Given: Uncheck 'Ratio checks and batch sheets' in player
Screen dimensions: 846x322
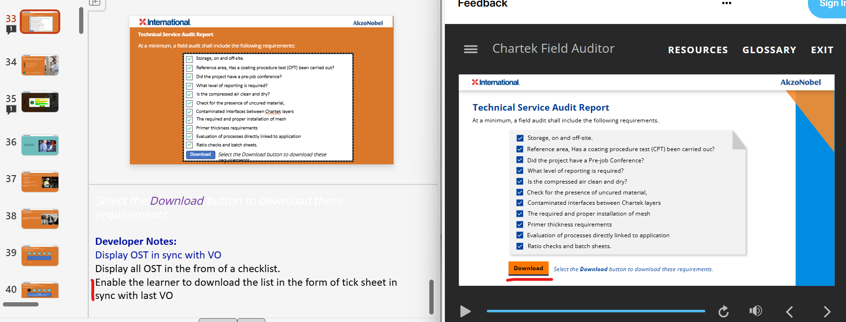Looking at the screenshot, I should pyautogui.click(x=520, y=246).
